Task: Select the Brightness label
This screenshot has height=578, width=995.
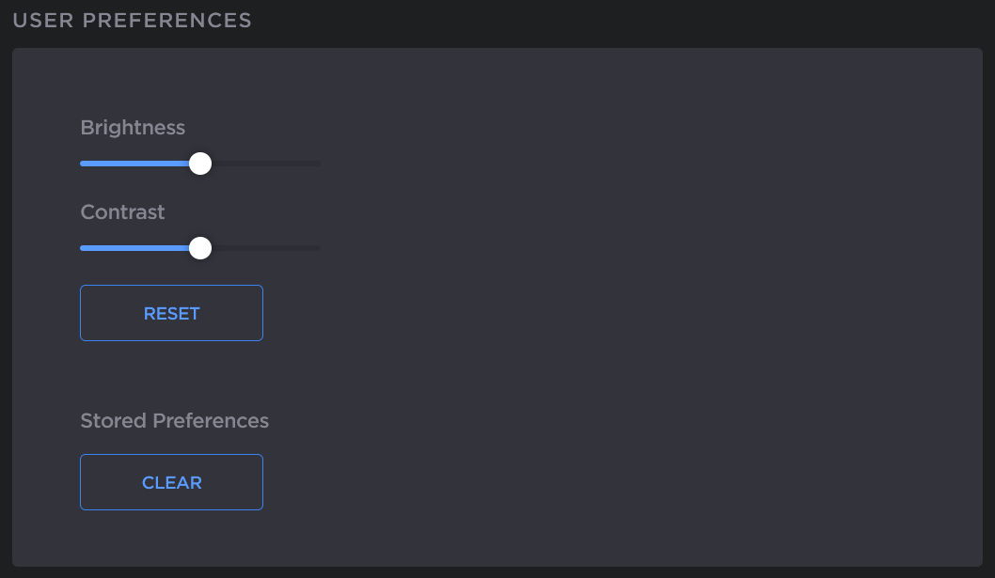Action: pyautogui.click(x=132, y=127)
